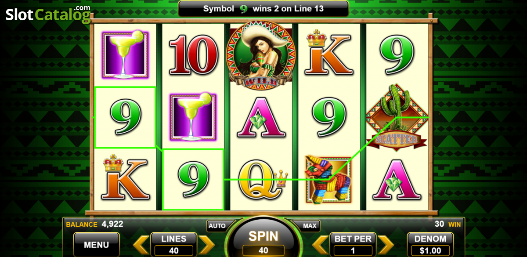Decrease the number of lines with left arrow
Viewport: 527px width, 257px height.
click(141, 245)
